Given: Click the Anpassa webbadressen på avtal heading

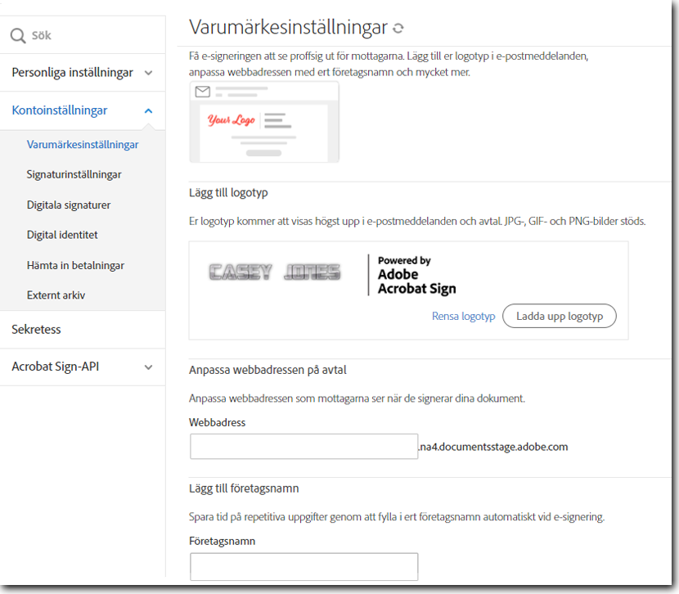Looking at the screenshot, I should [x=268, y=370].
